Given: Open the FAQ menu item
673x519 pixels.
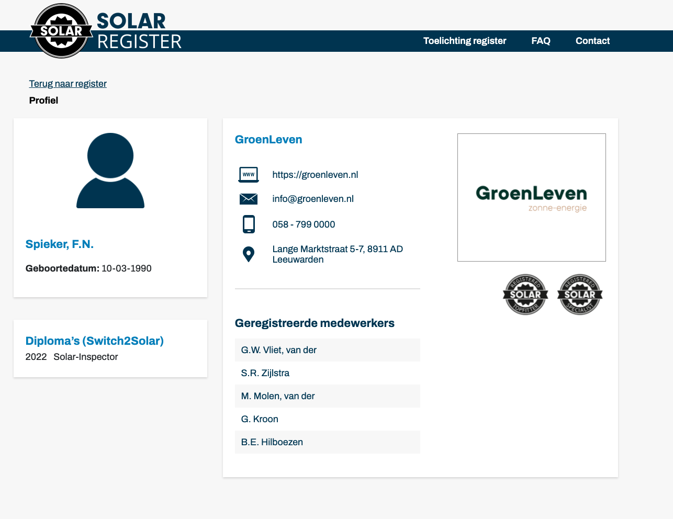Looking at the screenshot, I should tap(541, 41).
